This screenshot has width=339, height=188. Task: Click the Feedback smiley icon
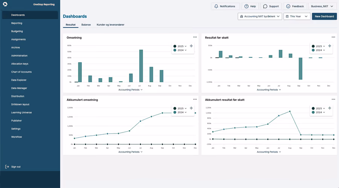click(288, 6)
